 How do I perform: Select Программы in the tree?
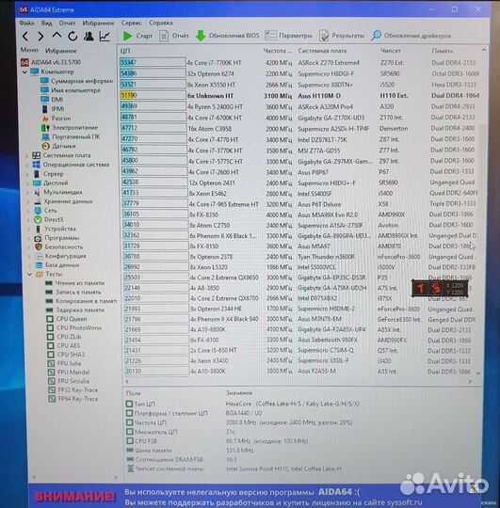(56, 238)
